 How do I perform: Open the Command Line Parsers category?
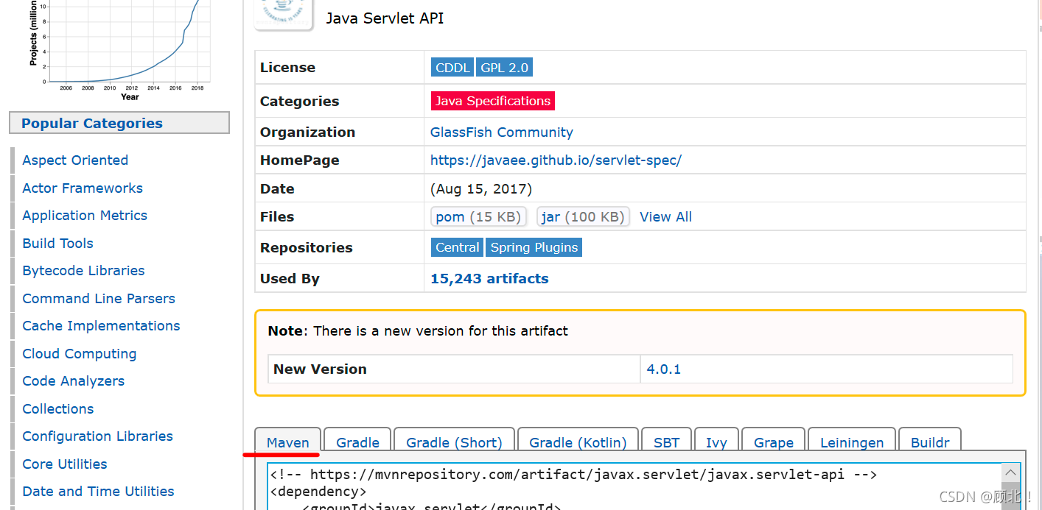(99, 299)
